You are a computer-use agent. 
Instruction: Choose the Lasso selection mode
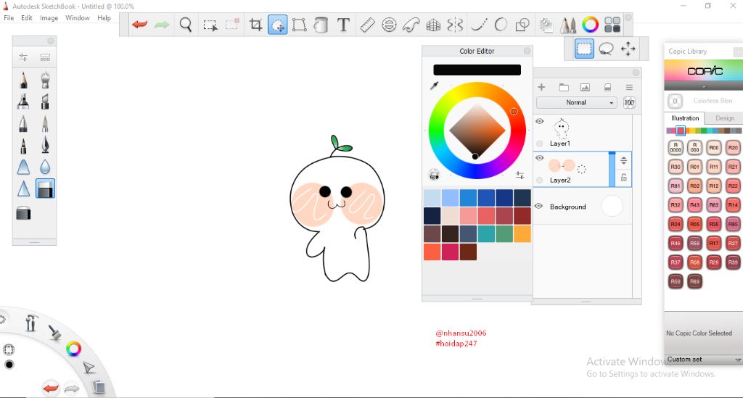click(606, 49)
